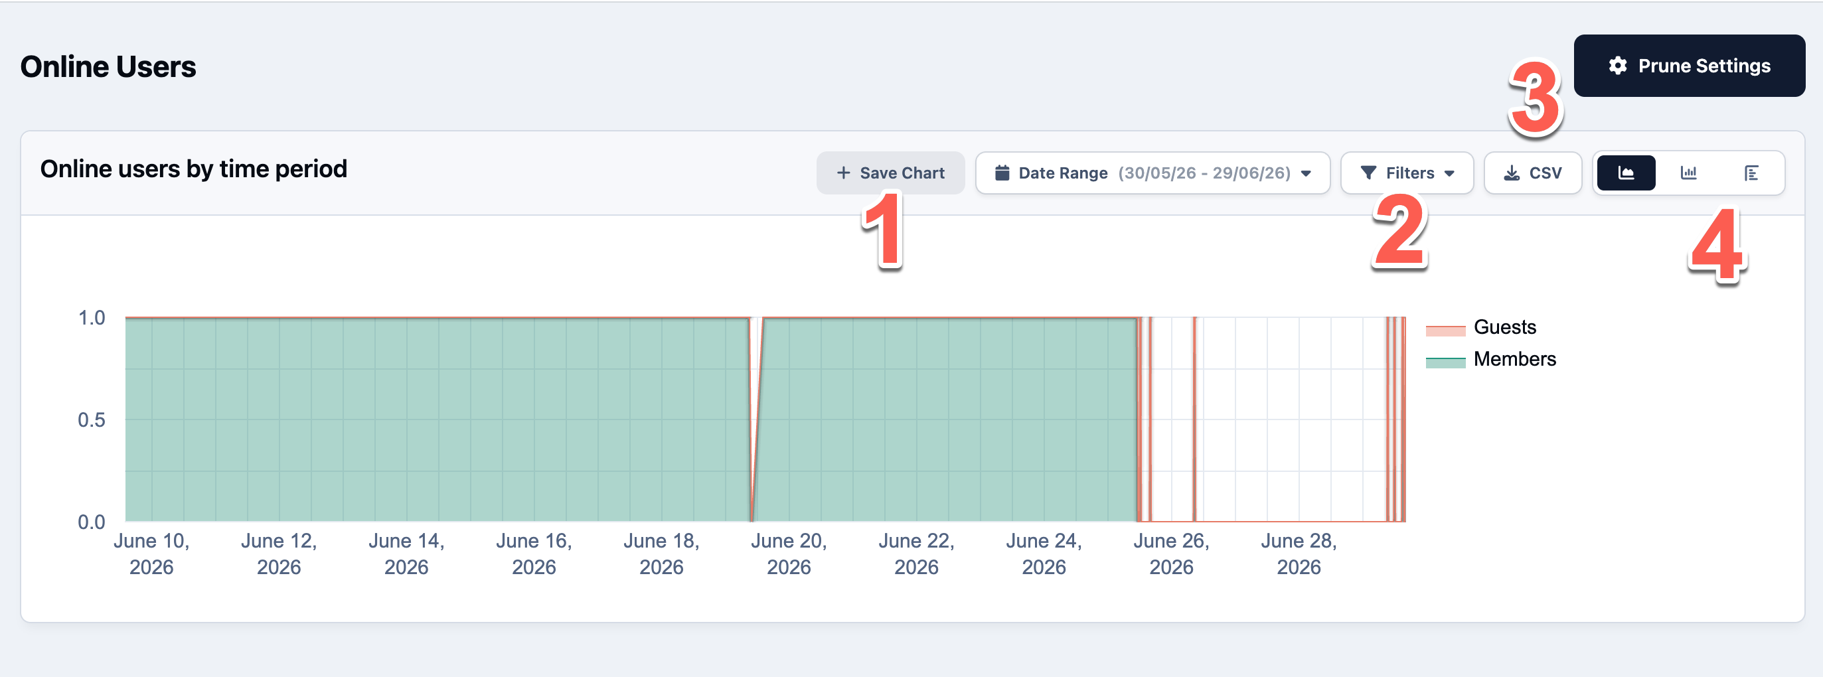Download the chart data as CSV

(x=1532, y=173)
